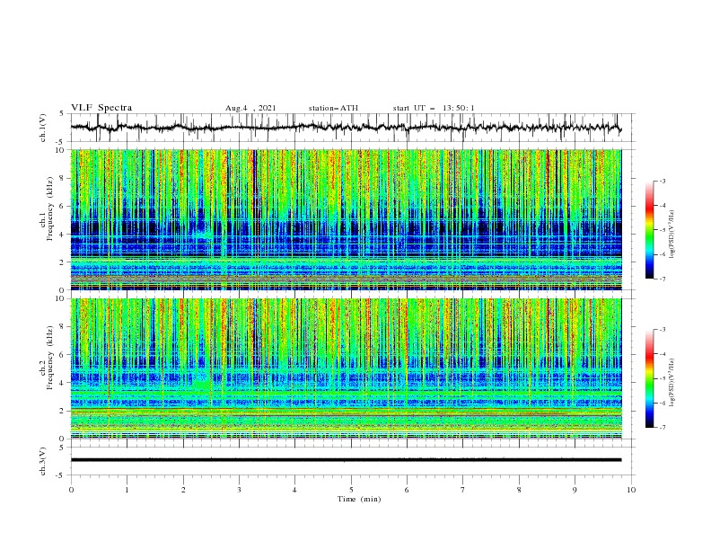Screen dimensions: 711x550
Task: Click the ch.3 voltage waveform band
Action: click(346, 460)
